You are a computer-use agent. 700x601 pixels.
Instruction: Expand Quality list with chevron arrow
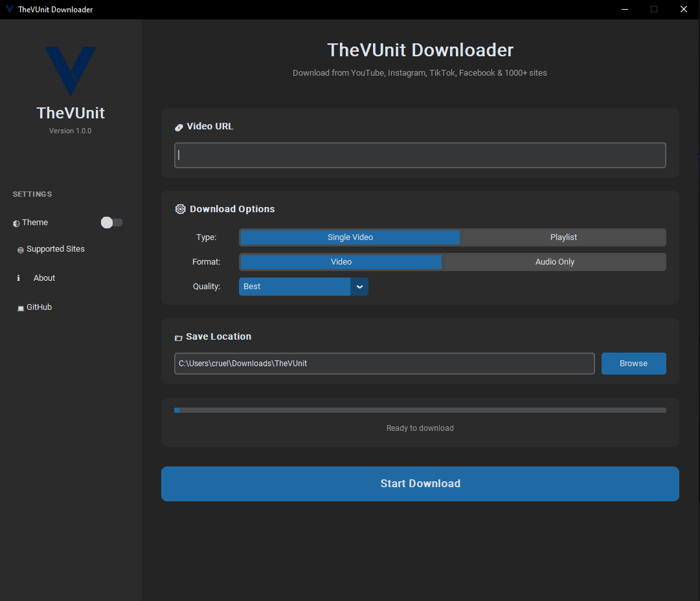(x=359, y=287)
